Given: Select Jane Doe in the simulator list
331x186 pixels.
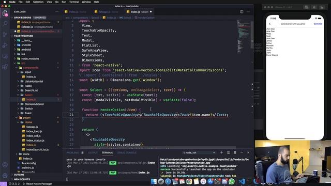Looking at the screenshot, I should 270,31.
